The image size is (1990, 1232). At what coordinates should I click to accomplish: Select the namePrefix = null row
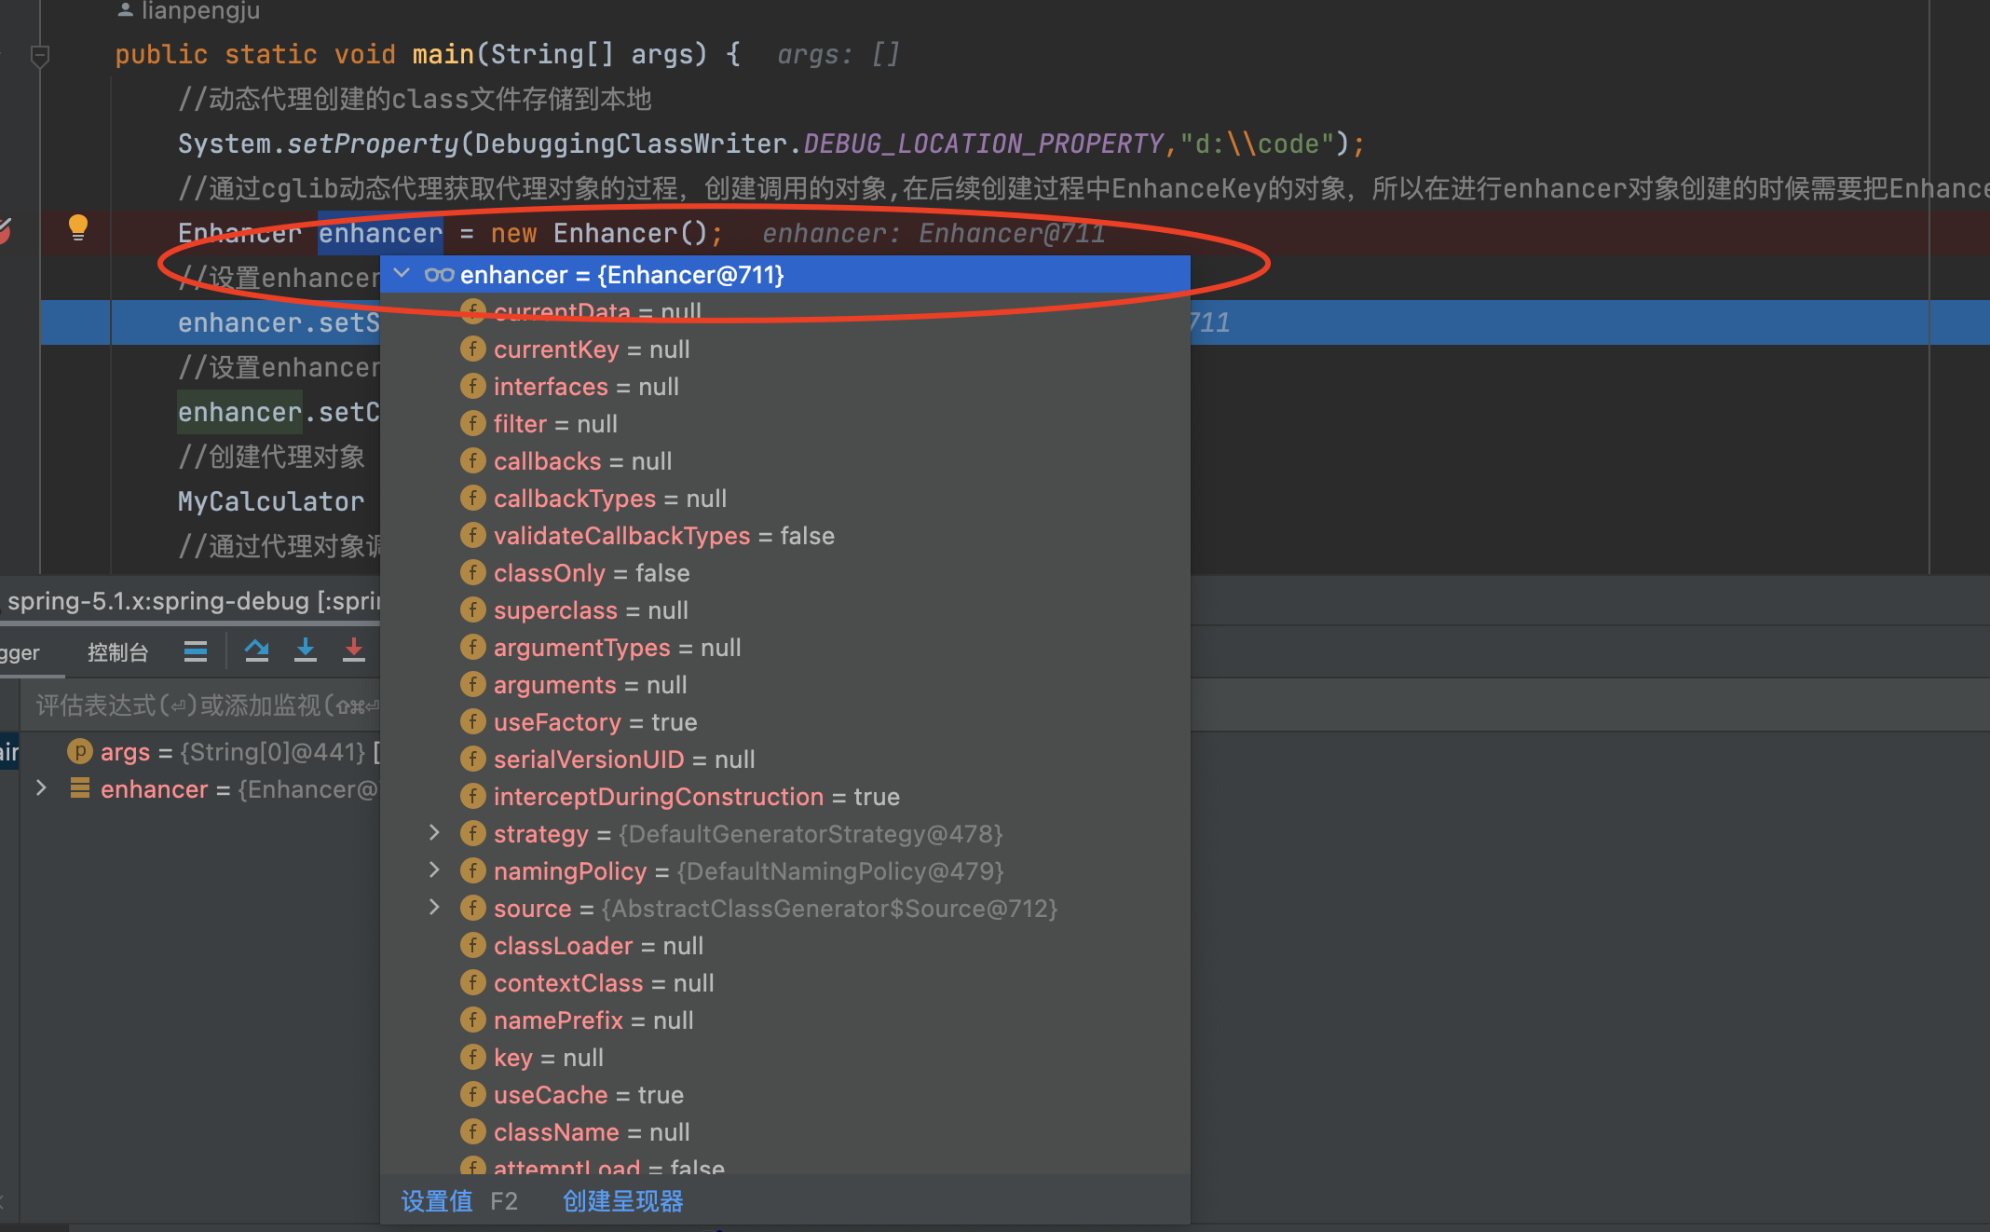point(785,1020)
